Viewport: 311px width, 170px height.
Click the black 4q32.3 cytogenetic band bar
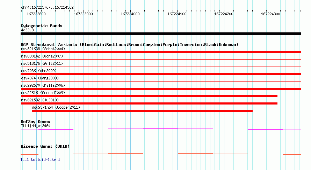click(161, 34)
